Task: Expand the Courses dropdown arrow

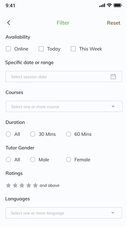Action: tap(113, 107)
